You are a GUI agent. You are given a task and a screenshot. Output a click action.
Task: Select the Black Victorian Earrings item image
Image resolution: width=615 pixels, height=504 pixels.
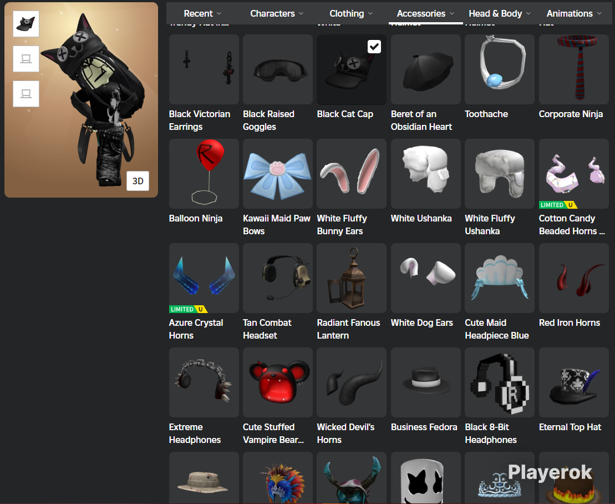204,69
